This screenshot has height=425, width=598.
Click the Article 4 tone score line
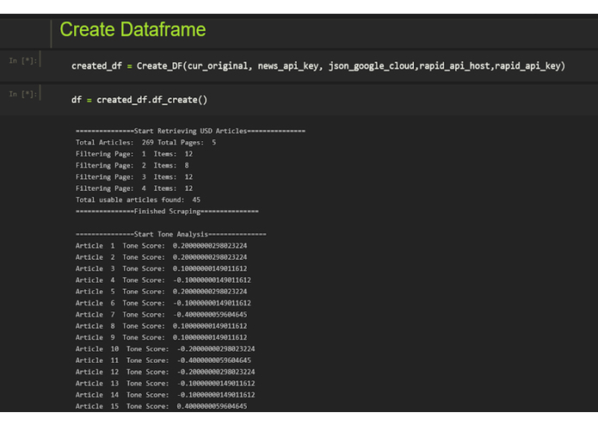[163, 280]
